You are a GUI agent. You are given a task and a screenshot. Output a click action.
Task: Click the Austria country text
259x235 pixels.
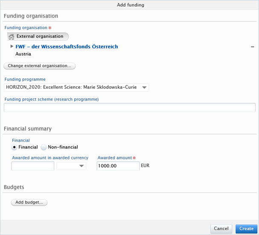pyautogui.click(x=23, y=54)
